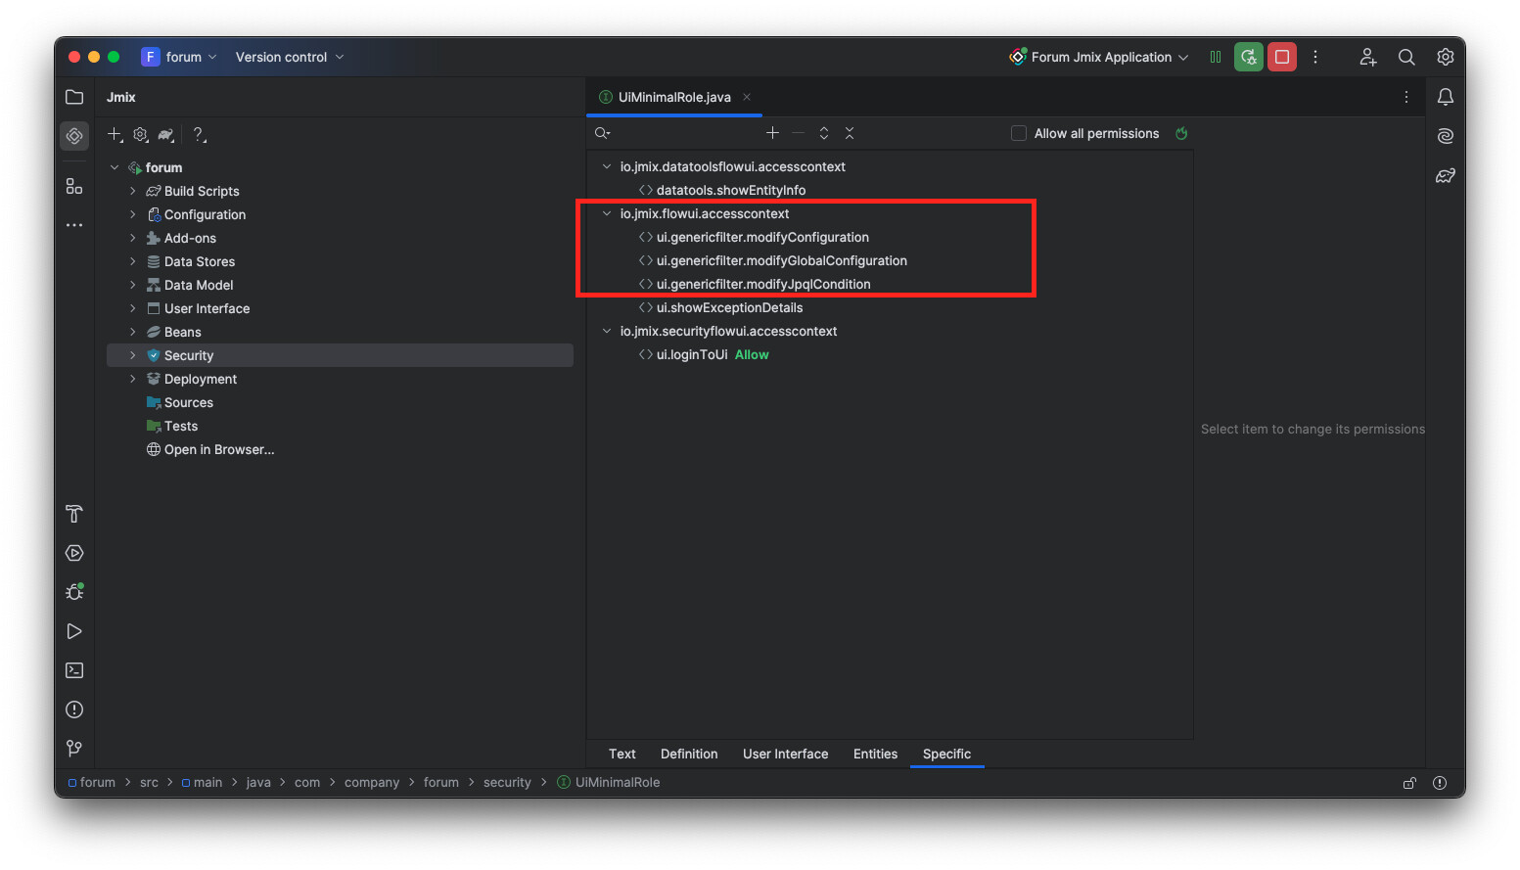The width and height of the screenshot is (1520, 870).
Task: Expand the User Interface node
Action: [133, 308]
